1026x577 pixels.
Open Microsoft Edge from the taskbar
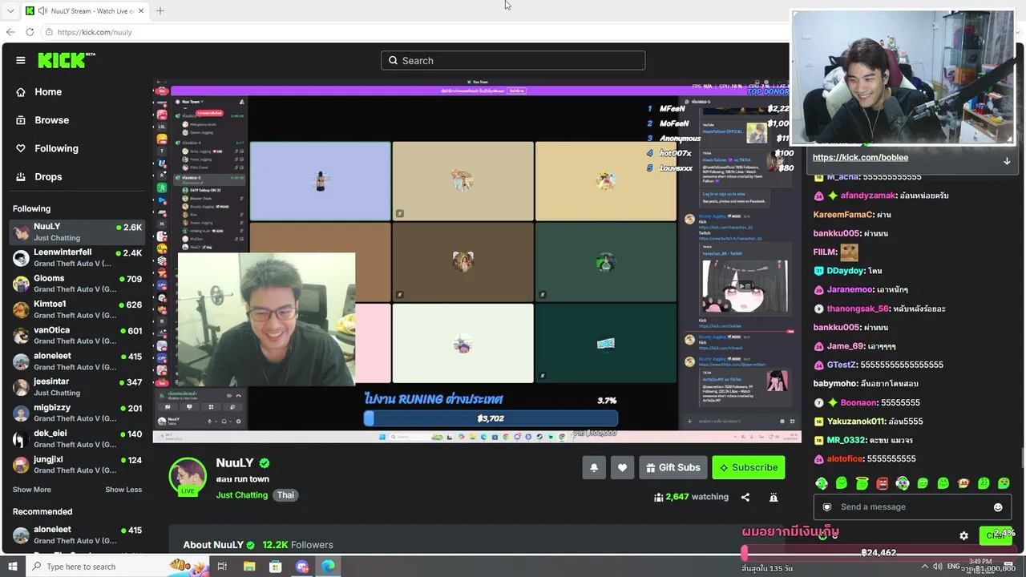tap(329, 567)
